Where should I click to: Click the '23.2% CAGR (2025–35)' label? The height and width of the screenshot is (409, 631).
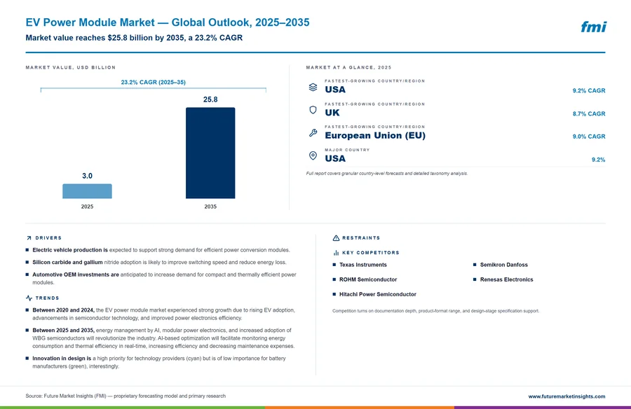pos(154,82)
